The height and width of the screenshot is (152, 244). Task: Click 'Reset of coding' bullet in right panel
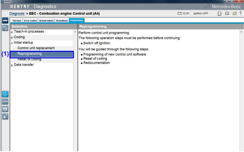(x=95, y=59)
